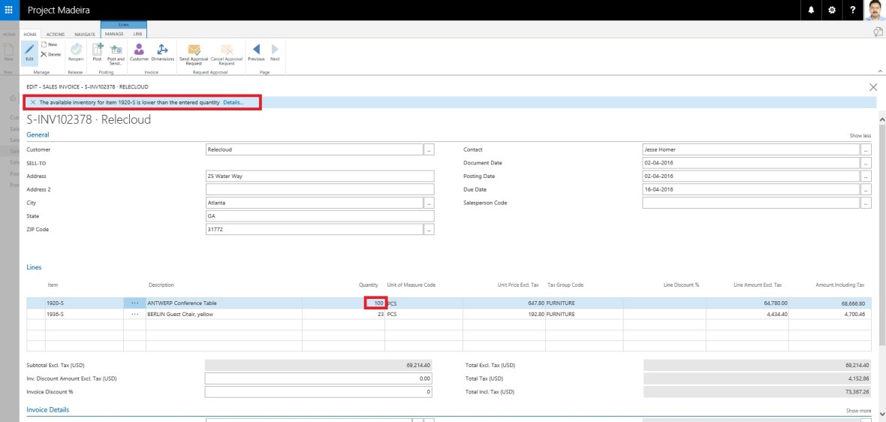Switch to the ACTIONS ribbon tab

pyautogui.click(x=56, y=34)
